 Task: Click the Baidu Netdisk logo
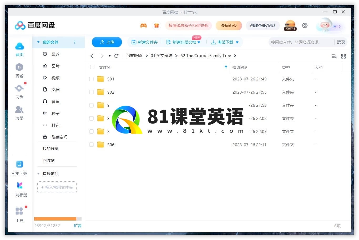[35, 25]
